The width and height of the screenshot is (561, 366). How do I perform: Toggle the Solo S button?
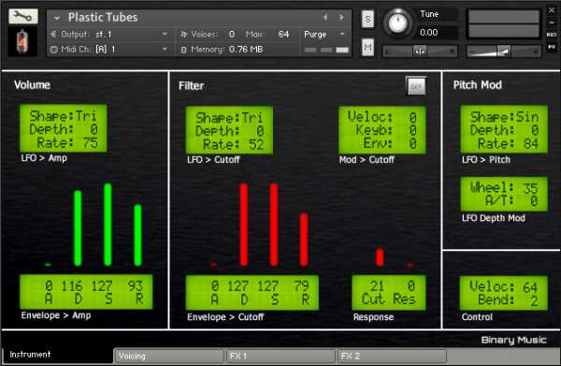click(x=367, y=19)
